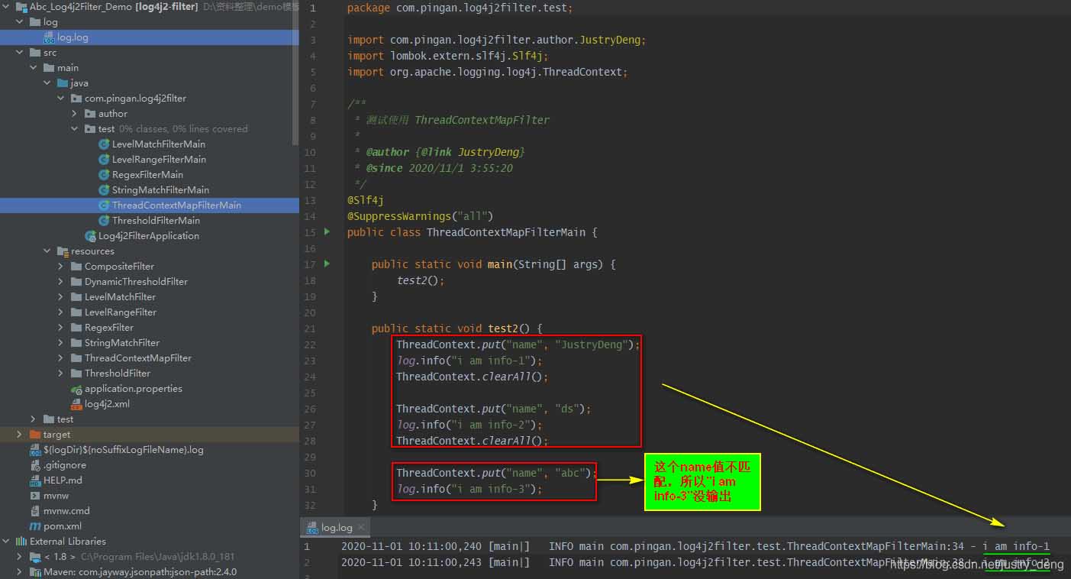Expand the test folder under src
Viewport: 1071px width, 579px height.
[x=34, y=419]
